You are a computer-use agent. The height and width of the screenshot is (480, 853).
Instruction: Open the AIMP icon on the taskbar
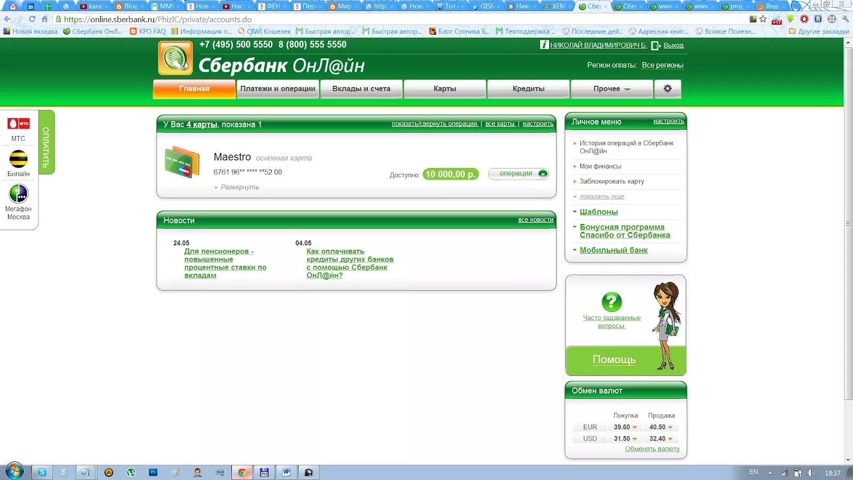coord(109,472)
